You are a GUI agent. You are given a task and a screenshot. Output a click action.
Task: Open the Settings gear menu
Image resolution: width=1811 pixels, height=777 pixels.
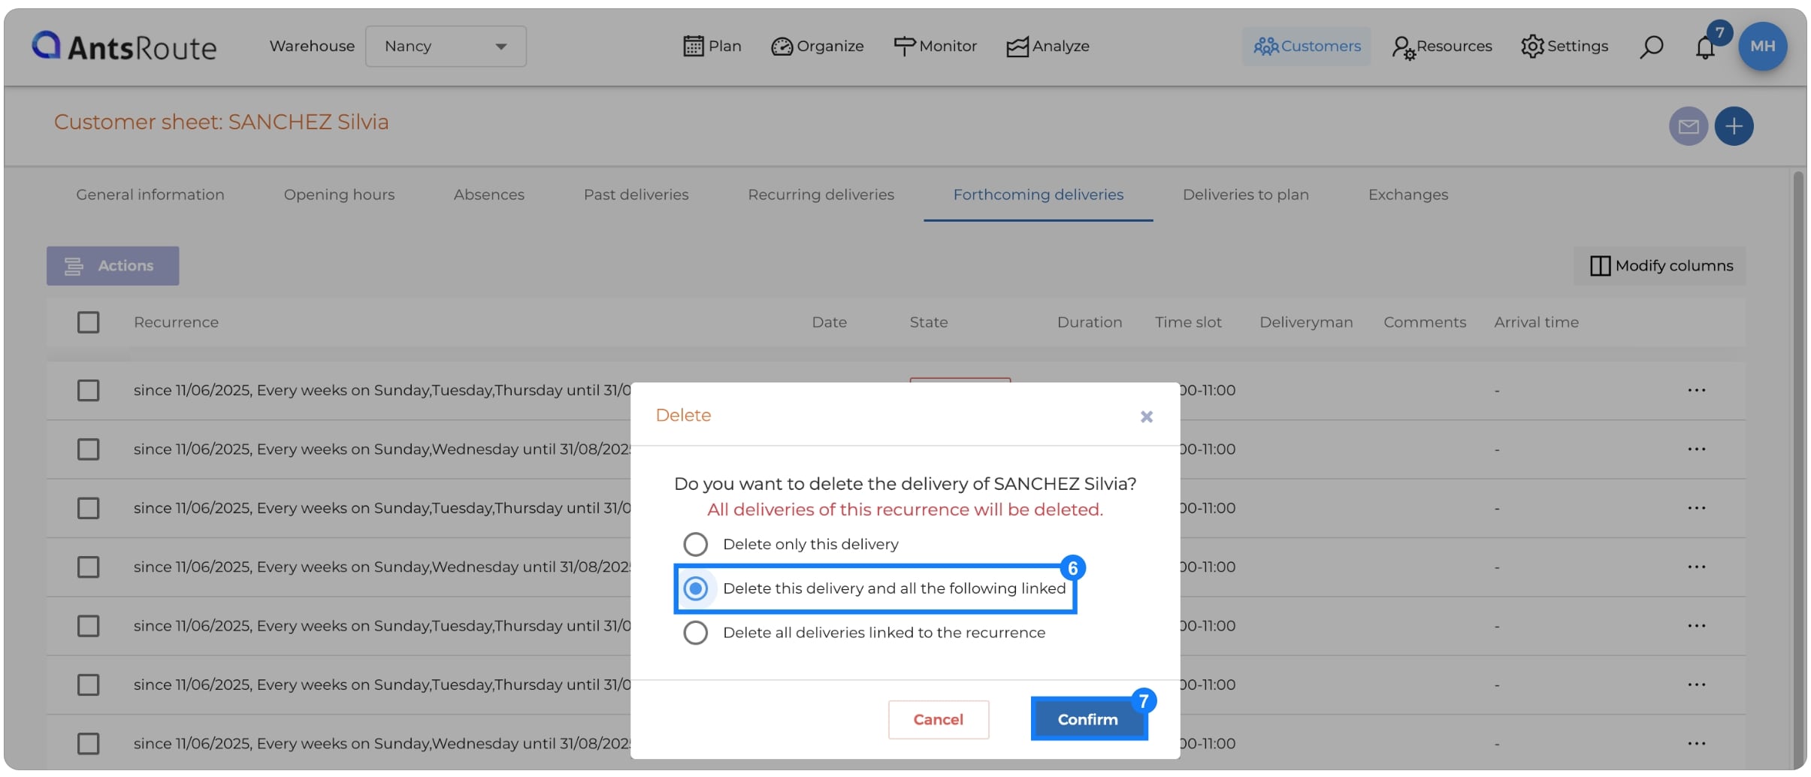tap(1565, 47)
